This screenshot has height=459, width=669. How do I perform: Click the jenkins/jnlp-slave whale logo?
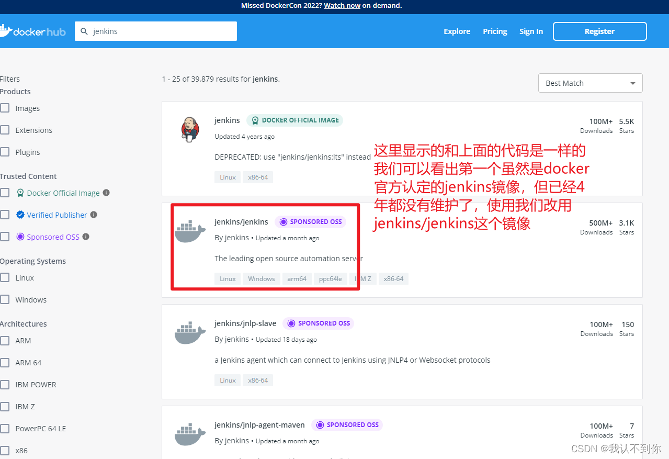tap(190, 333)
